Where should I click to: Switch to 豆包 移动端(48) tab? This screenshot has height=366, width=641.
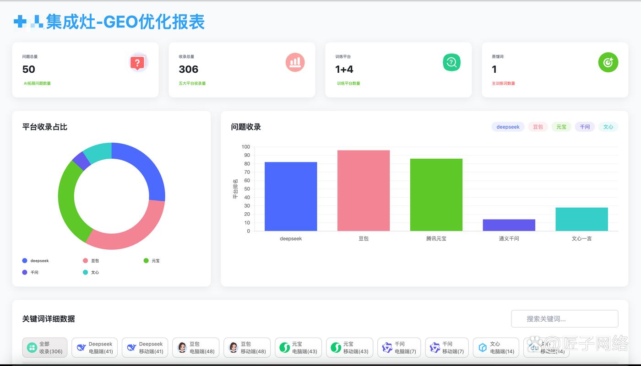click(247, 348)
